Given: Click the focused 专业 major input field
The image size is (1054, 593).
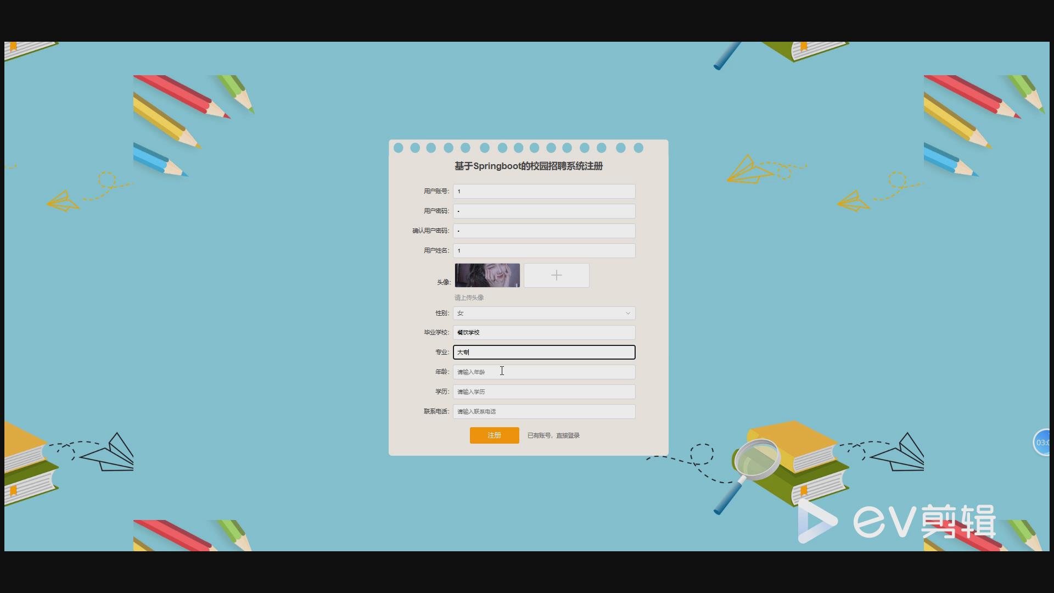Looking at the screenshot, I should pos(543,352).
